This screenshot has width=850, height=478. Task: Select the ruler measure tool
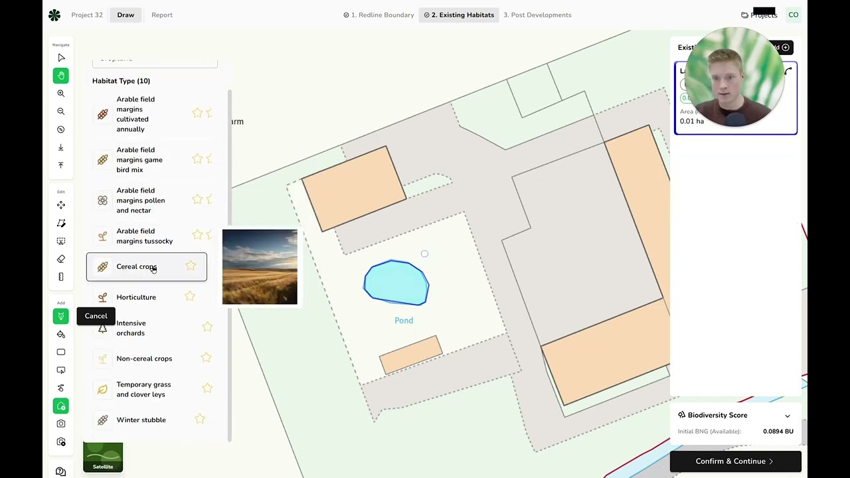(x=61, y=277)
